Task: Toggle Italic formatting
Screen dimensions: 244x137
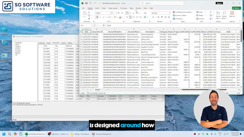Action: point(100,17)
